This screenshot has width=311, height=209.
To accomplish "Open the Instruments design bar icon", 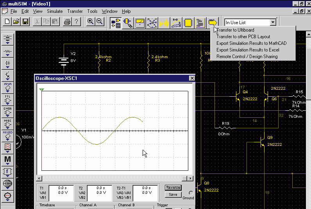I will coord(139,23).
